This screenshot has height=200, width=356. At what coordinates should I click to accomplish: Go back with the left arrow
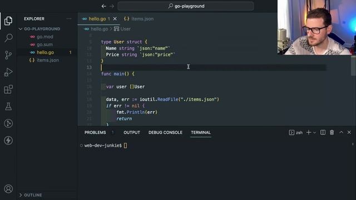104,6
